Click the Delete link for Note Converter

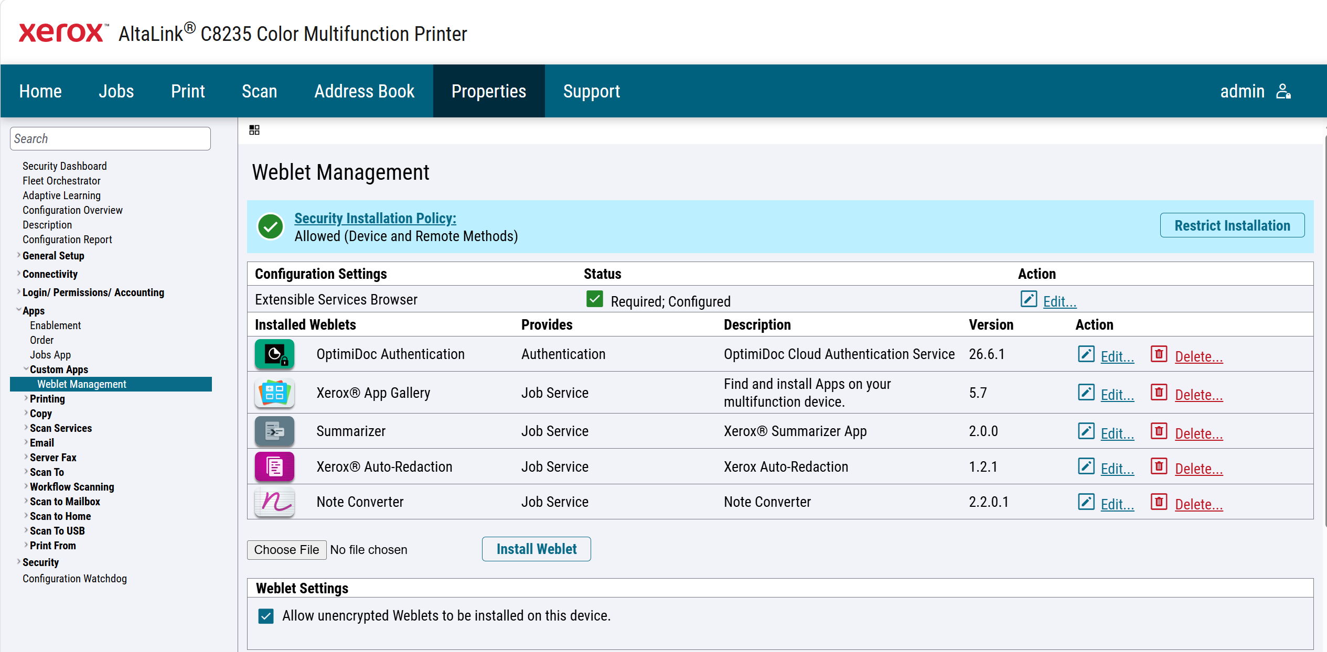(1199, 504)
